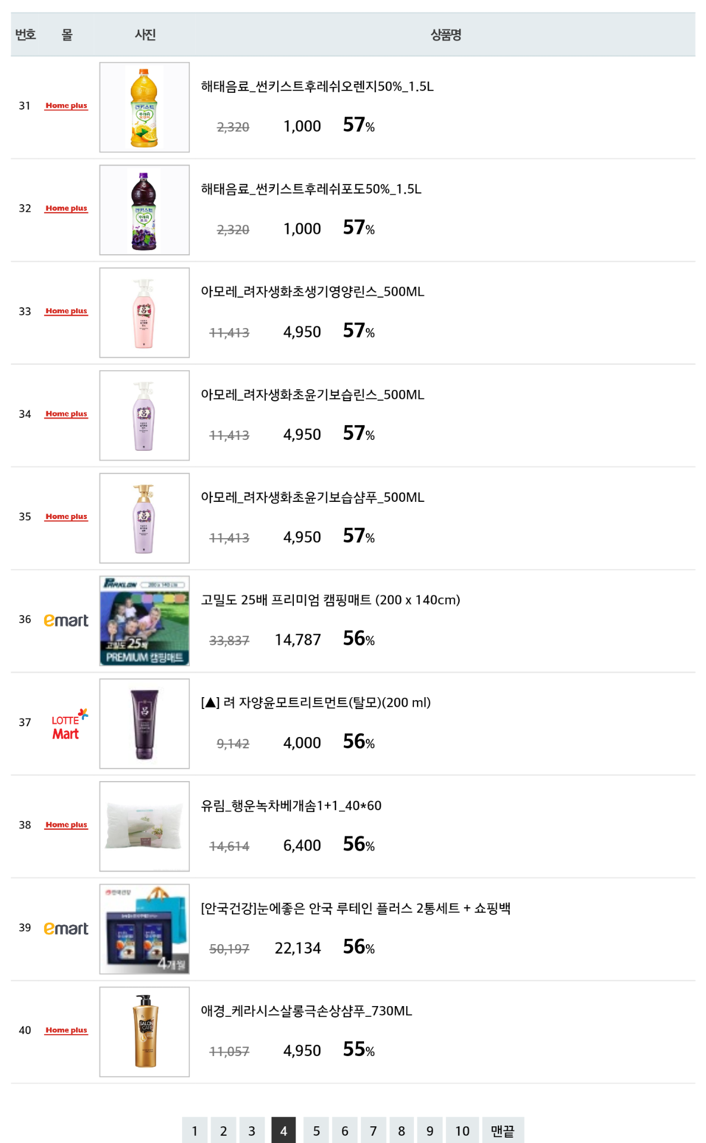Click the emart logo in row 36

click(x=66, y=620)
